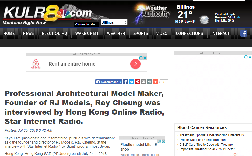Click the 'Posted: Jul 25, 2018 6:42 AM' line
The image size is (252, 156).
tap(29, 130)
